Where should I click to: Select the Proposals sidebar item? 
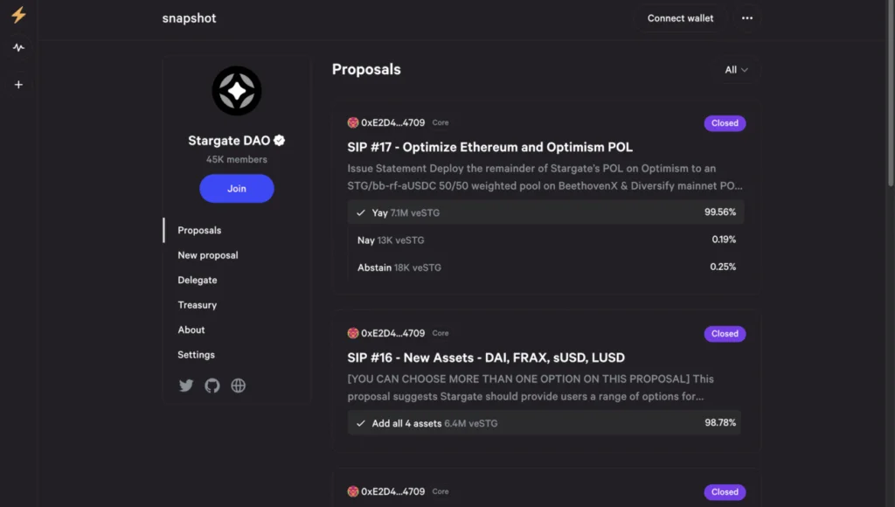point(199,231)
